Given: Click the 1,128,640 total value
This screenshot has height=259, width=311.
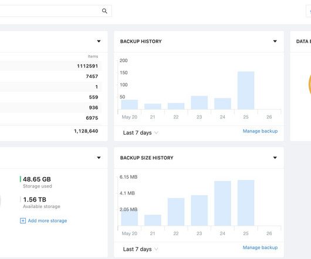Looking at the screenshot, I should [86, 131].
